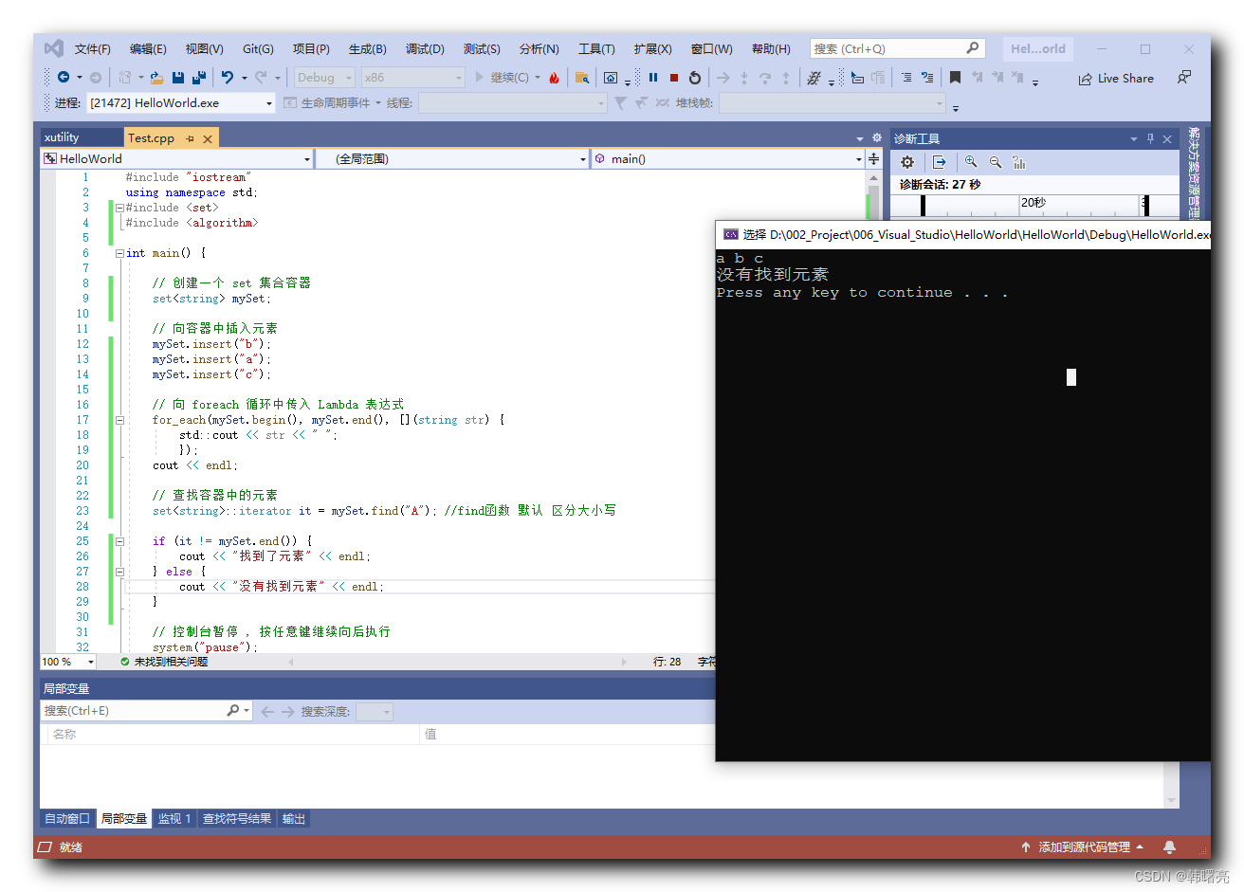Open the 工具(T) menu
Image resolution: width=1244 pixels, height=892 pixels.
[x=596, y=48]
